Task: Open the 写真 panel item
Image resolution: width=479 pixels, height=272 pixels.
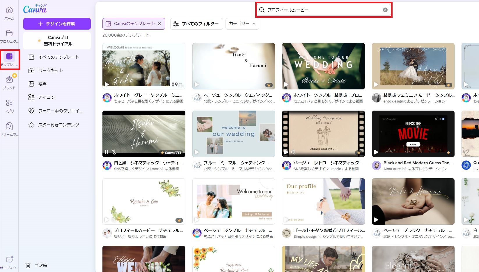Action: [42, 84]
